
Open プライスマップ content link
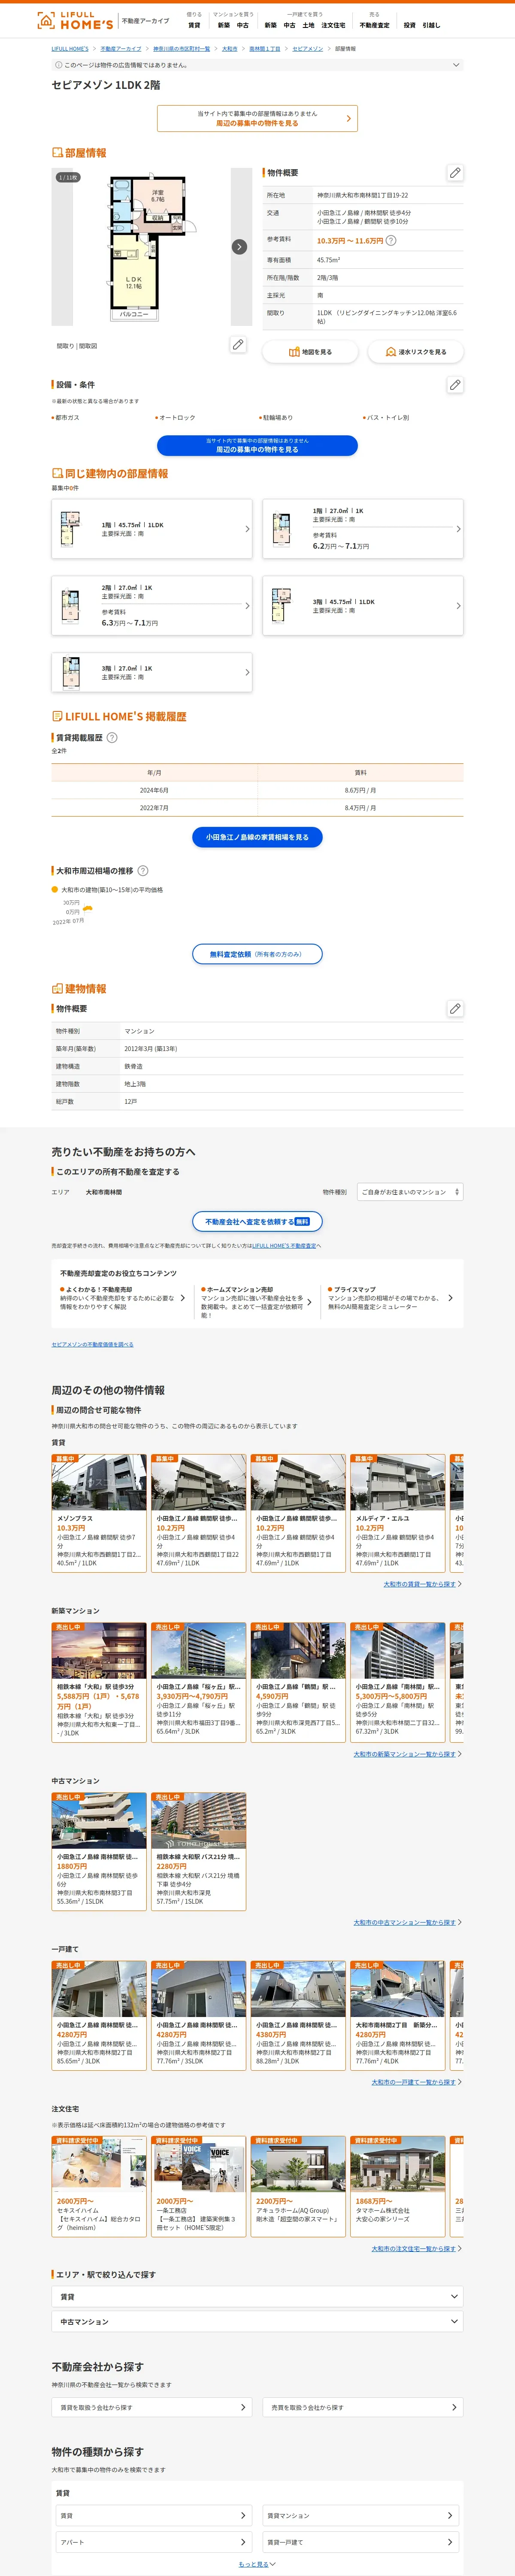click(x=390, y=1298)
